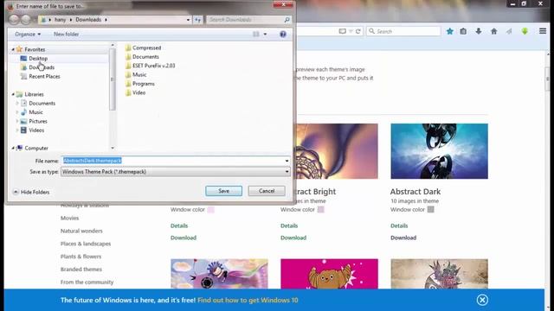Click the change view icon in dialog
Screen dimensions: 554x311
coord(256,35)
